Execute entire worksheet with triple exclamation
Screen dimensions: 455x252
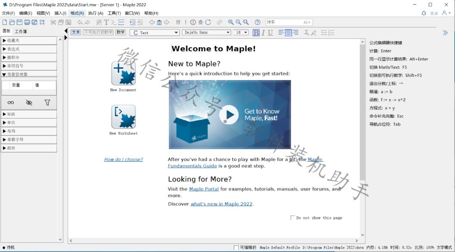tap(178, 22)
